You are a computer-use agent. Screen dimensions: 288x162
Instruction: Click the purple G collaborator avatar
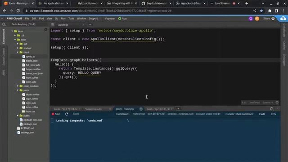click(x=251, y=18)
